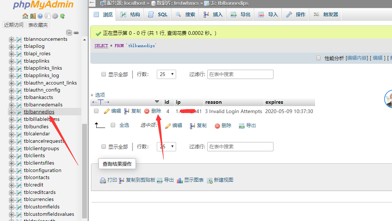Viewport: 392px width, 221px height.
Task: Open the lower 行数 25 dropdown
Action: 166,147
